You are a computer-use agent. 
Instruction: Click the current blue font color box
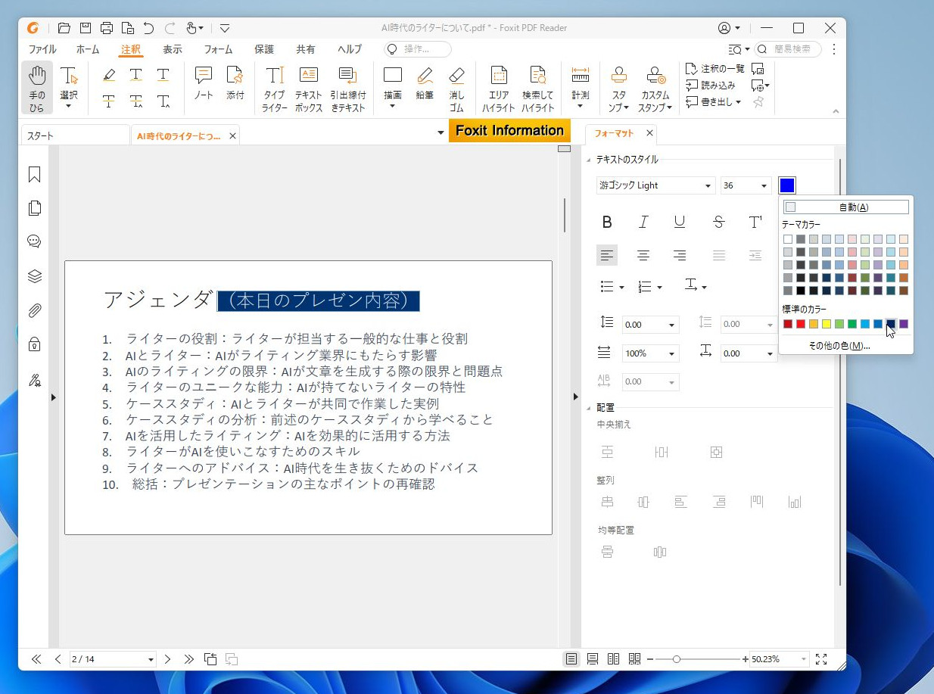coord(787,185)
